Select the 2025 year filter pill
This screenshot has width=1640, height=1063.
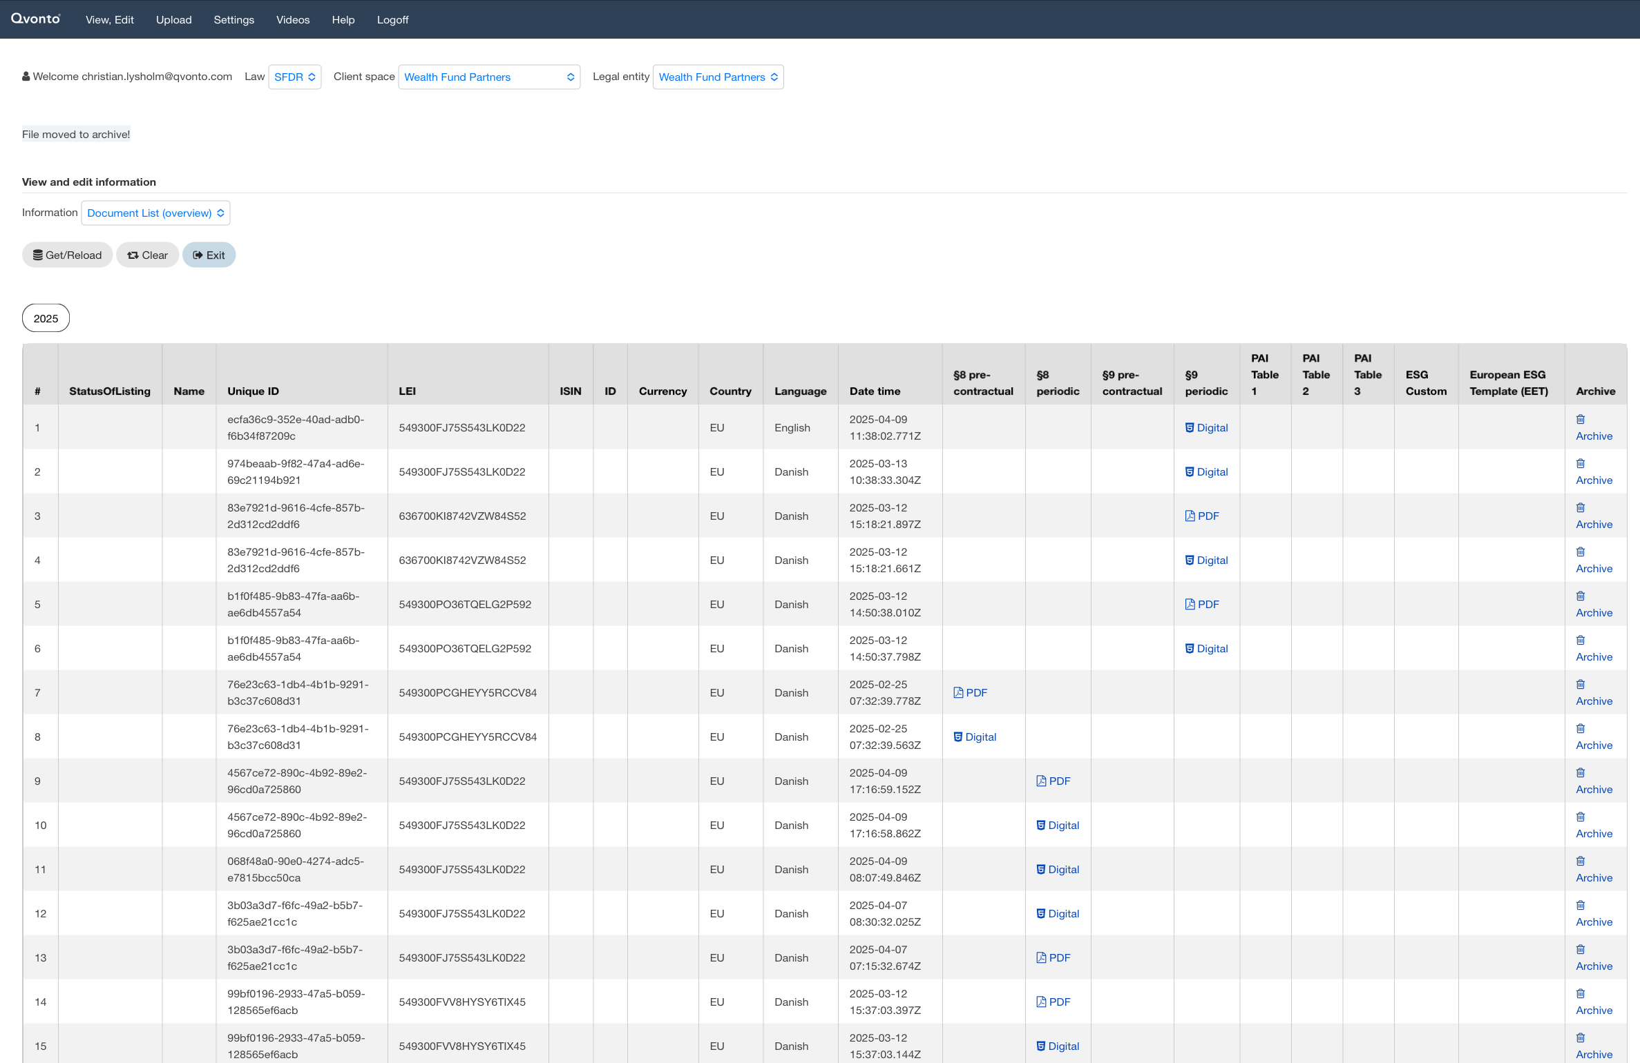click(x=46, y=318)
